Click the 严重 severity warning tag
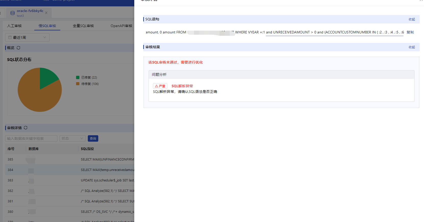 160,86
